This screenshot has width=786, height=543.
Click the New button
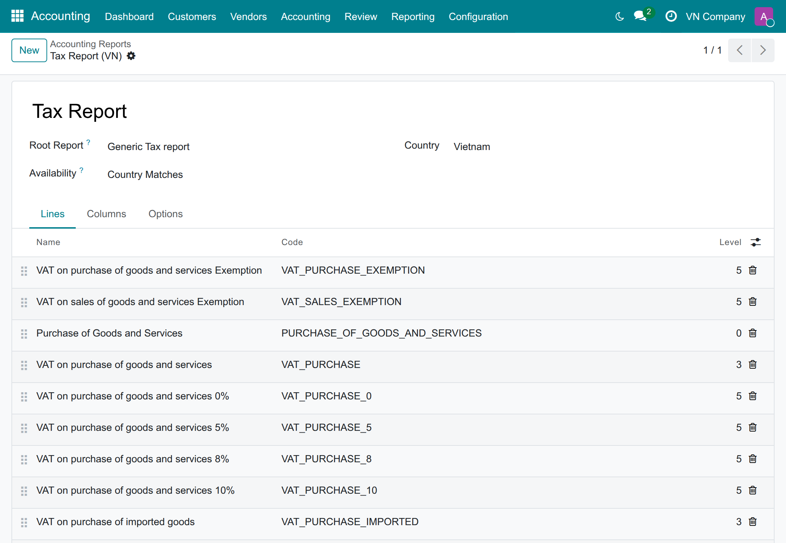[29, 50]
